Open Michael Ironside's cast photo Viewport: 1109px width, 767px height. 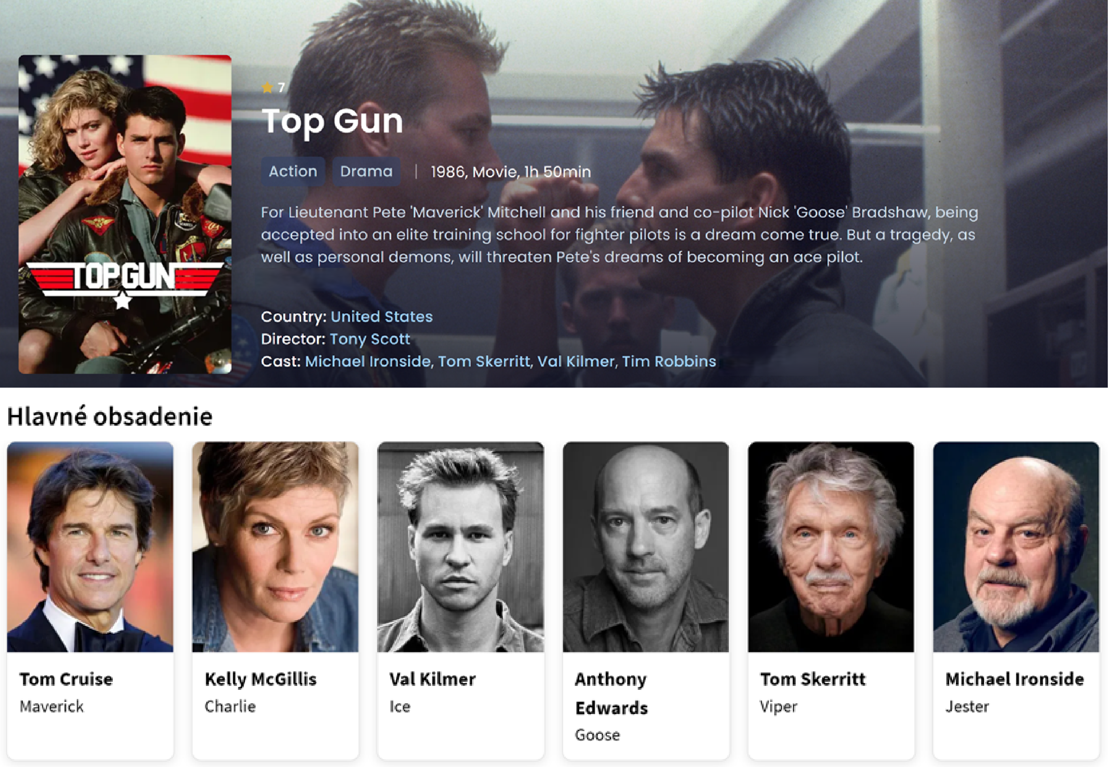click(1016, 547)
